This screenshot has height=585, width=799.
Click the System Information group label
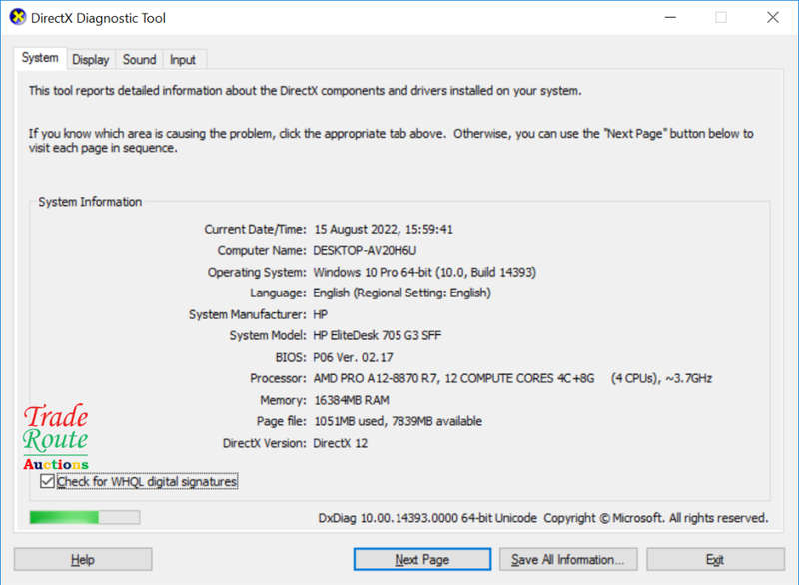pyautogui.click(x=90, y=202)
